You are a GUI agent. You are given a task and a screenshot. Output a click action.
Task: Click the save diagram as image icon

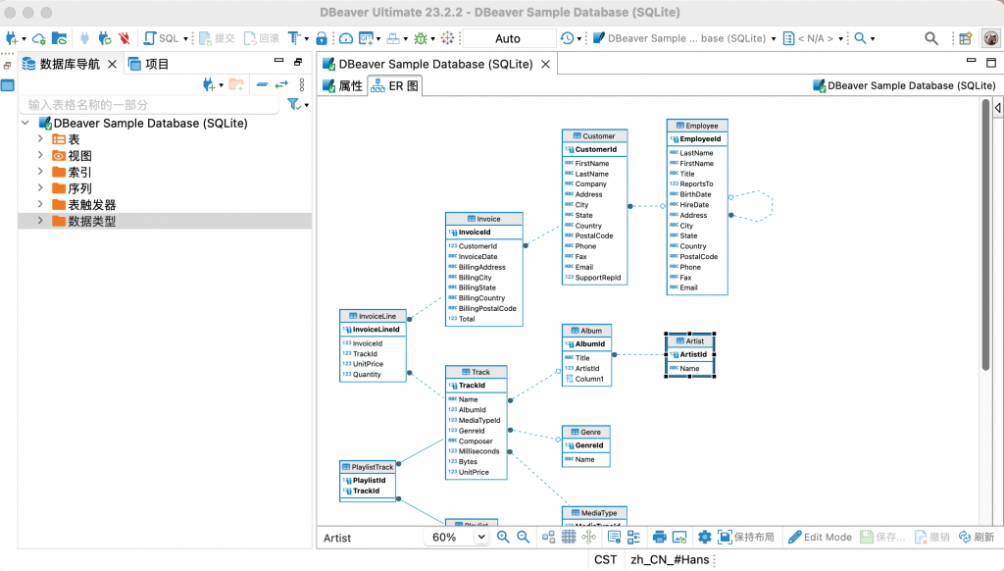[x=679, y=537]
